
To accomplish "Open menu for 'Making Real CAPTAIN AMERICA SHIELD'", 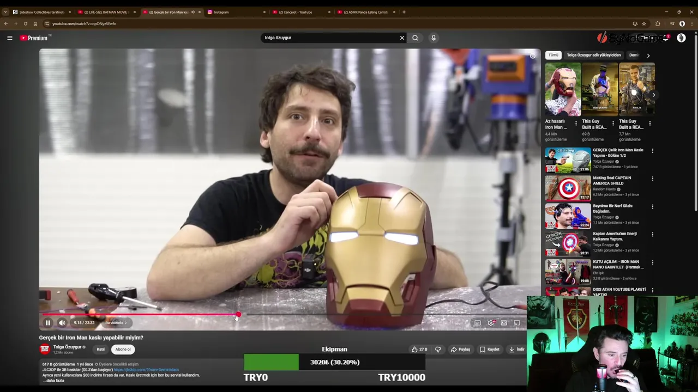I will coord(653,179).
